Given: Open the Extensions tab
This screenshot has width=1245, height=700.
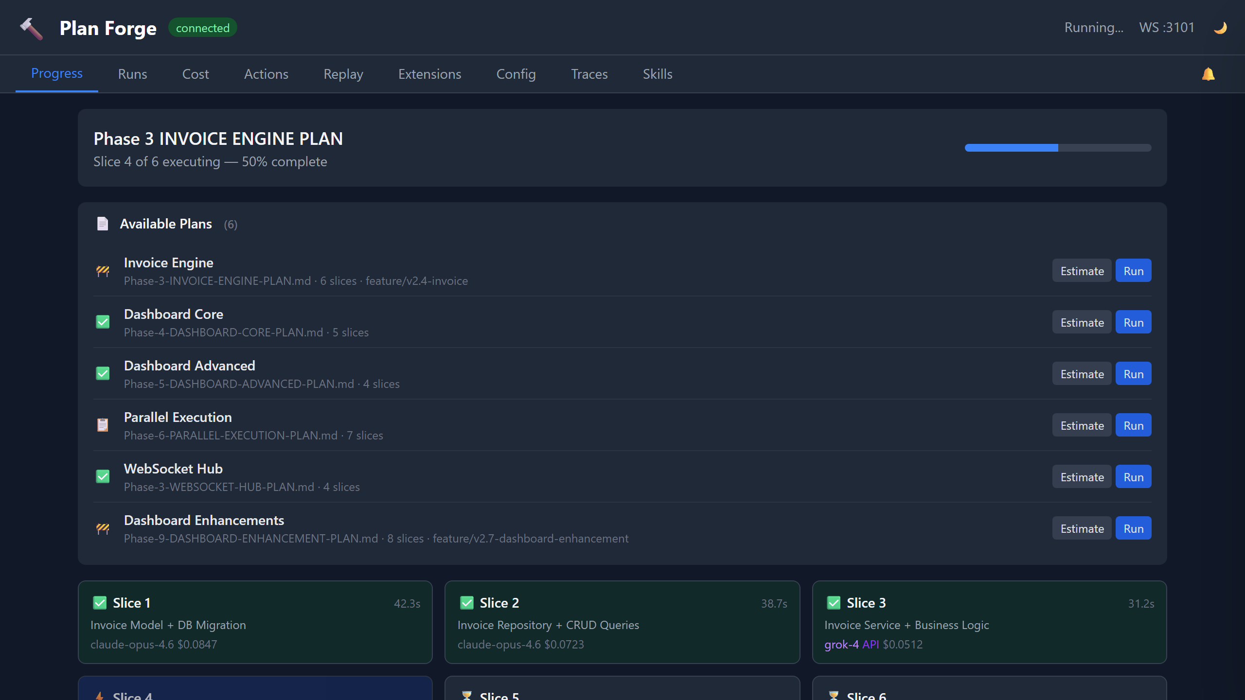Looking at the screenshot, I should coord(429,74).
